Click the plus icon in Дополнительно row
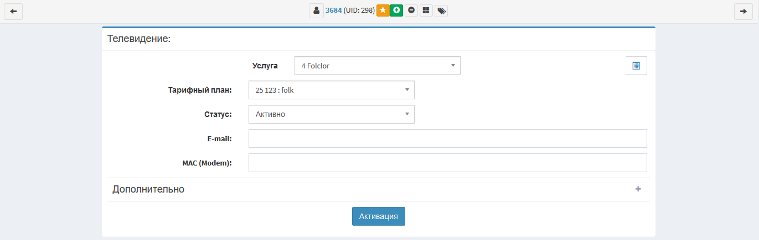Viewport: 759px width, 240px height. click(x=638, y=189)
